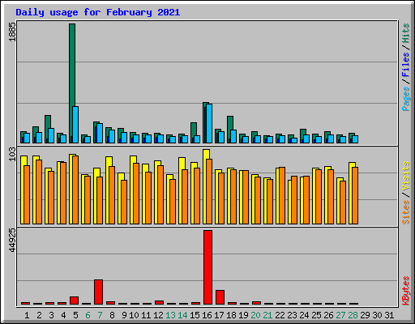Screen dimensions: 415x324
Task: Click day label 1 on the x-axis
Action: pyautogui.click(x=27, y=315)
